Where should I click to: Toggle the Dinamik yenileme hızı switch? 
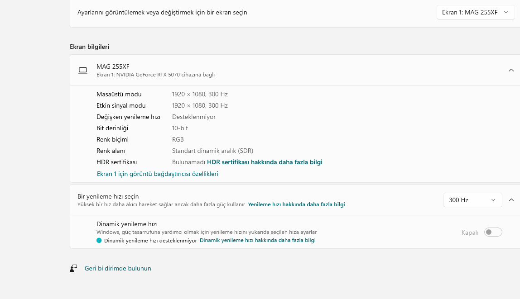(x=493, y=232)
